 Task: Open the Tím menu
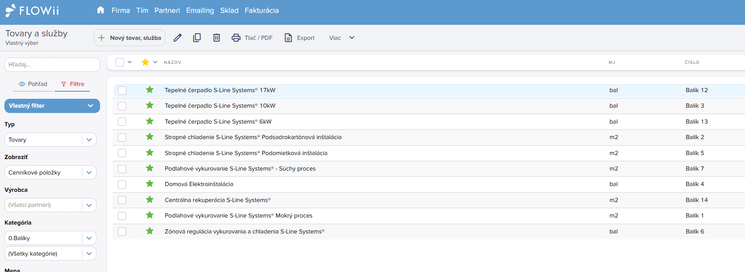(x=142, y=10)
